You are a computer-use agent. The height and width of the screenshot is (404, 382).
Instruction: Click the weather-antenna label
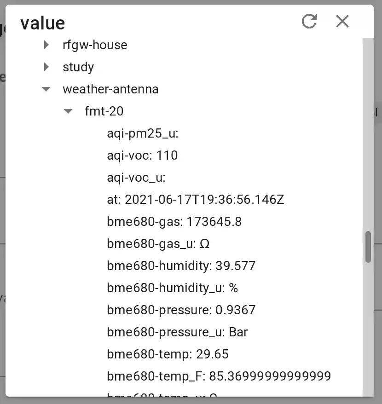(110, 89)
